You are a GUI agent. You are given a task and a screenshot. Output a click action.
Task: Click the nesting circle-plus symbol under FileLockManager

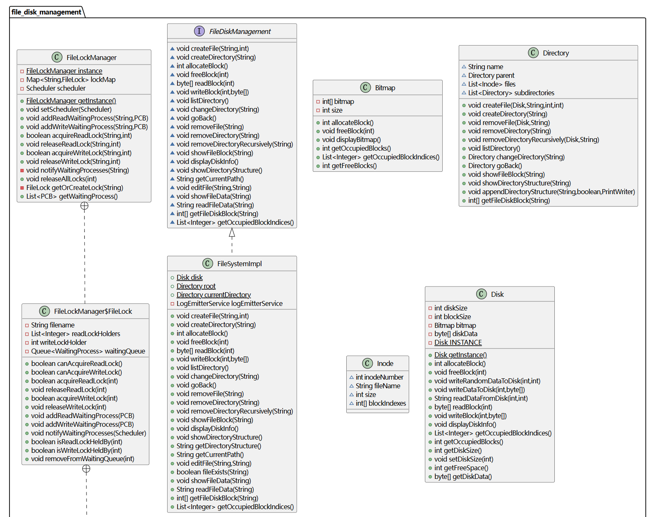tap(84, 206)
